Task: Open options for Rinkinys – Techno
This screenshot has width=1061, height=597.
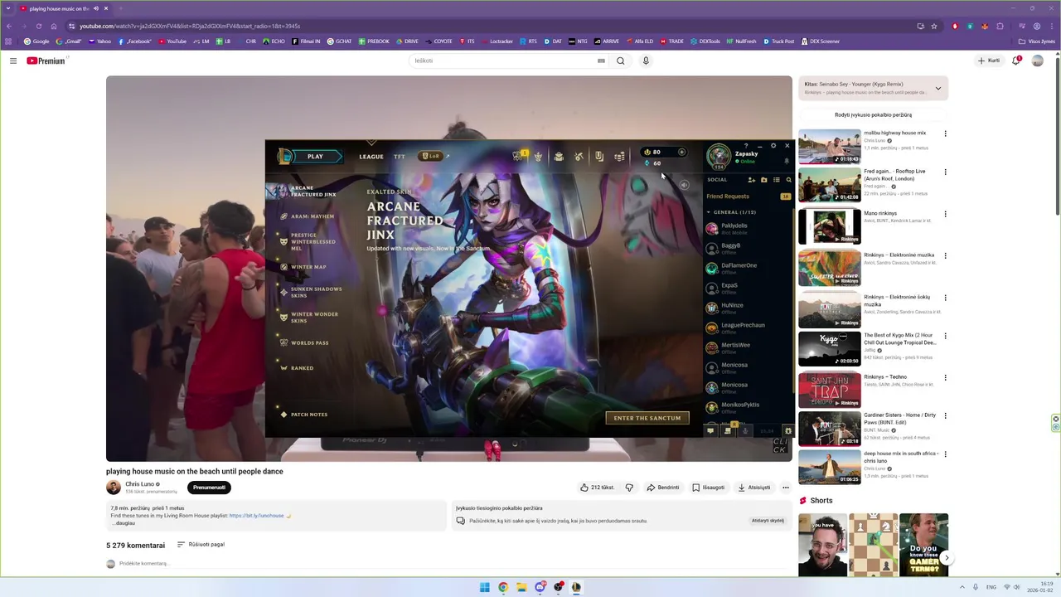Action: tap(945, 377)
